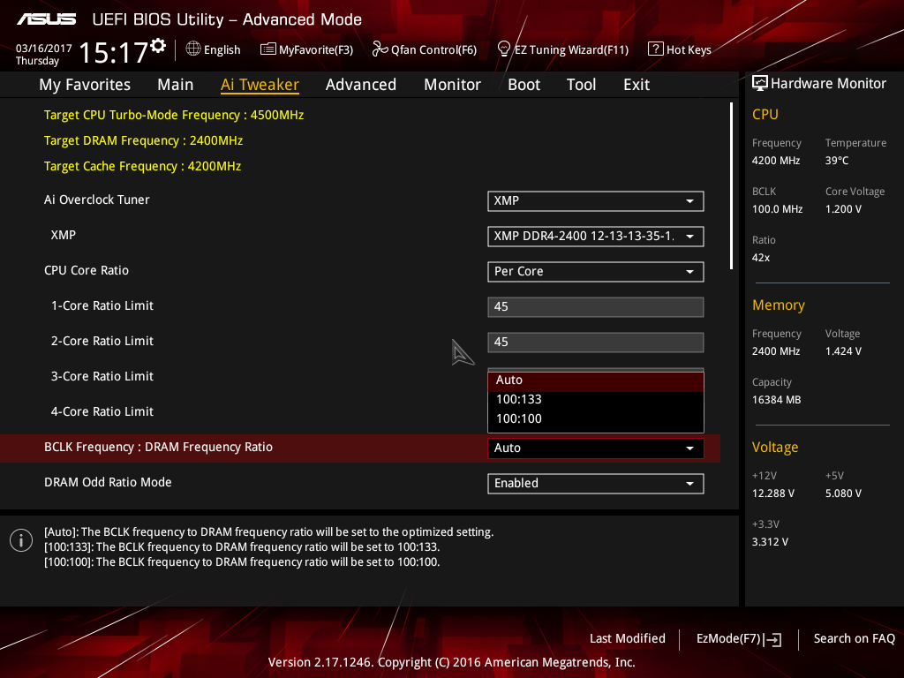This screenshot has height=678, width=904.
Task: Click the 1-Core Ratio Limit label
Action: [x=102, y=305]
